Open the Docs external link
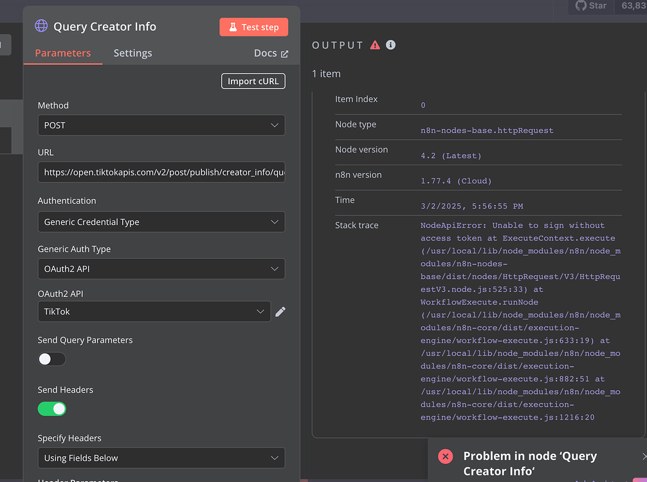Screen dimensions: 647x482 click(x=271, y=53)
